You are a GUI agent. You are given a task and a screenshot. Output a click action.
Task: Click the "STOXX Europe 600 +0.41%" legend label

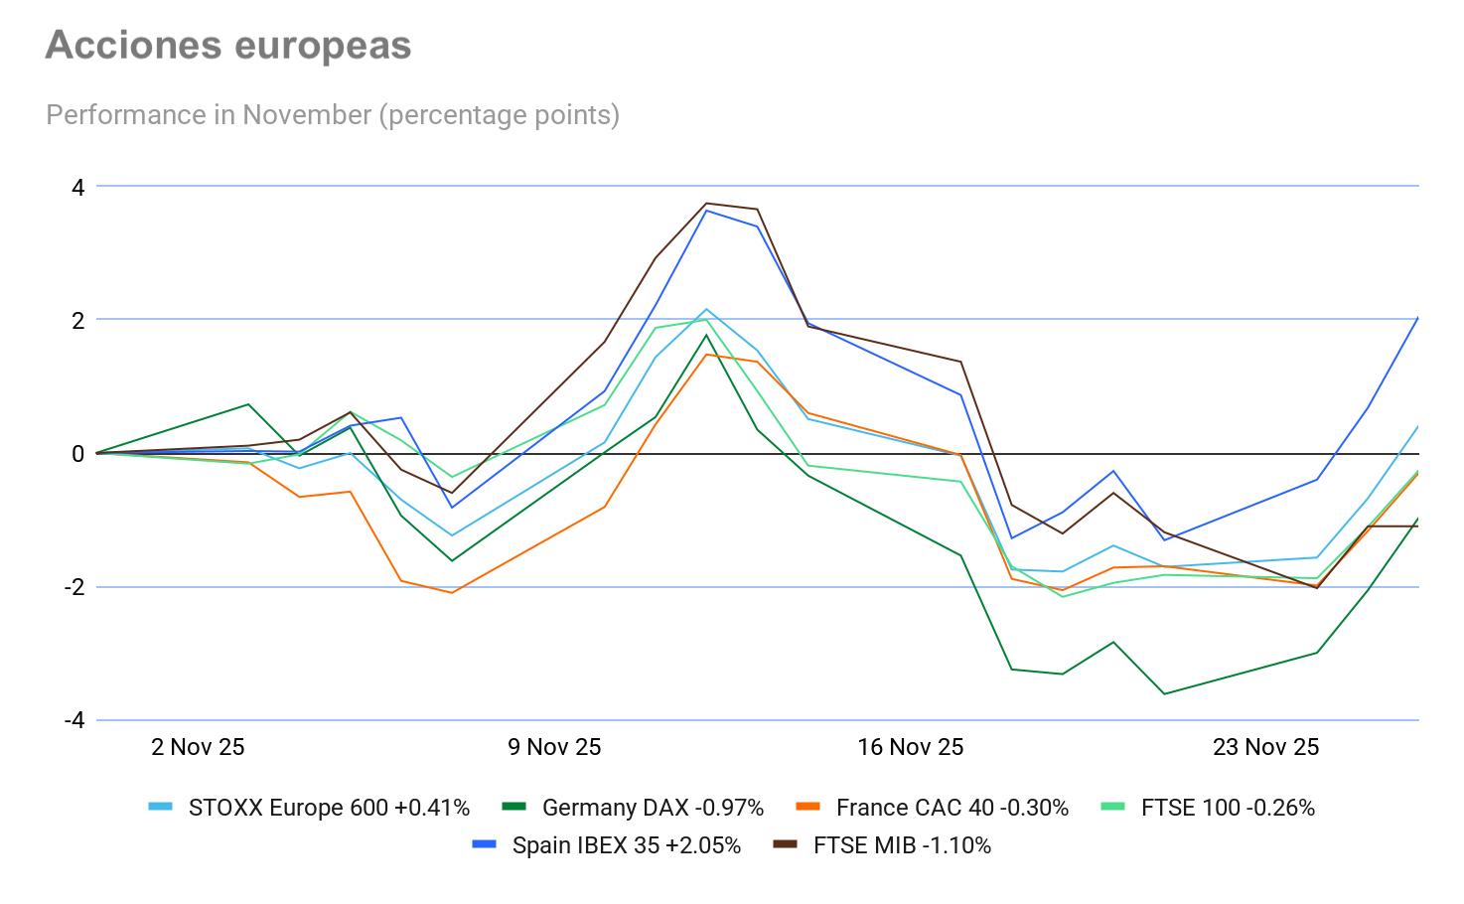329,808
